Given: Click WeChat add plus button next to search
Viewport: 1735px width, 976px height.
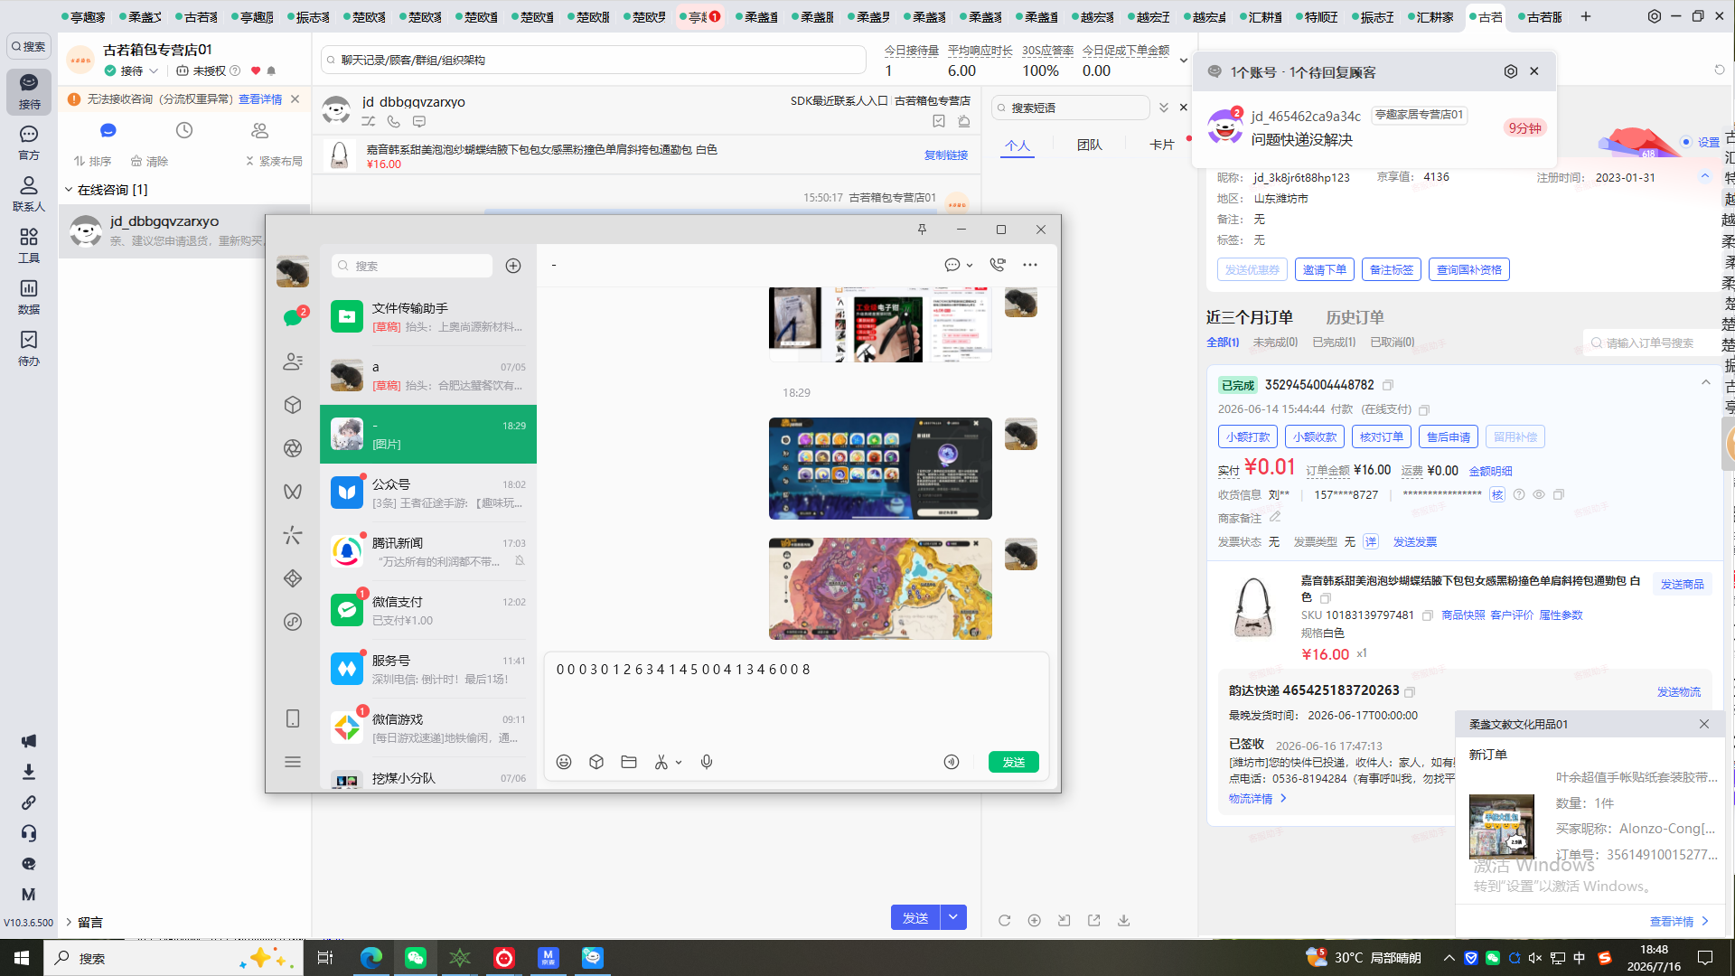Looking at the screenshot, I should [513, 266].
